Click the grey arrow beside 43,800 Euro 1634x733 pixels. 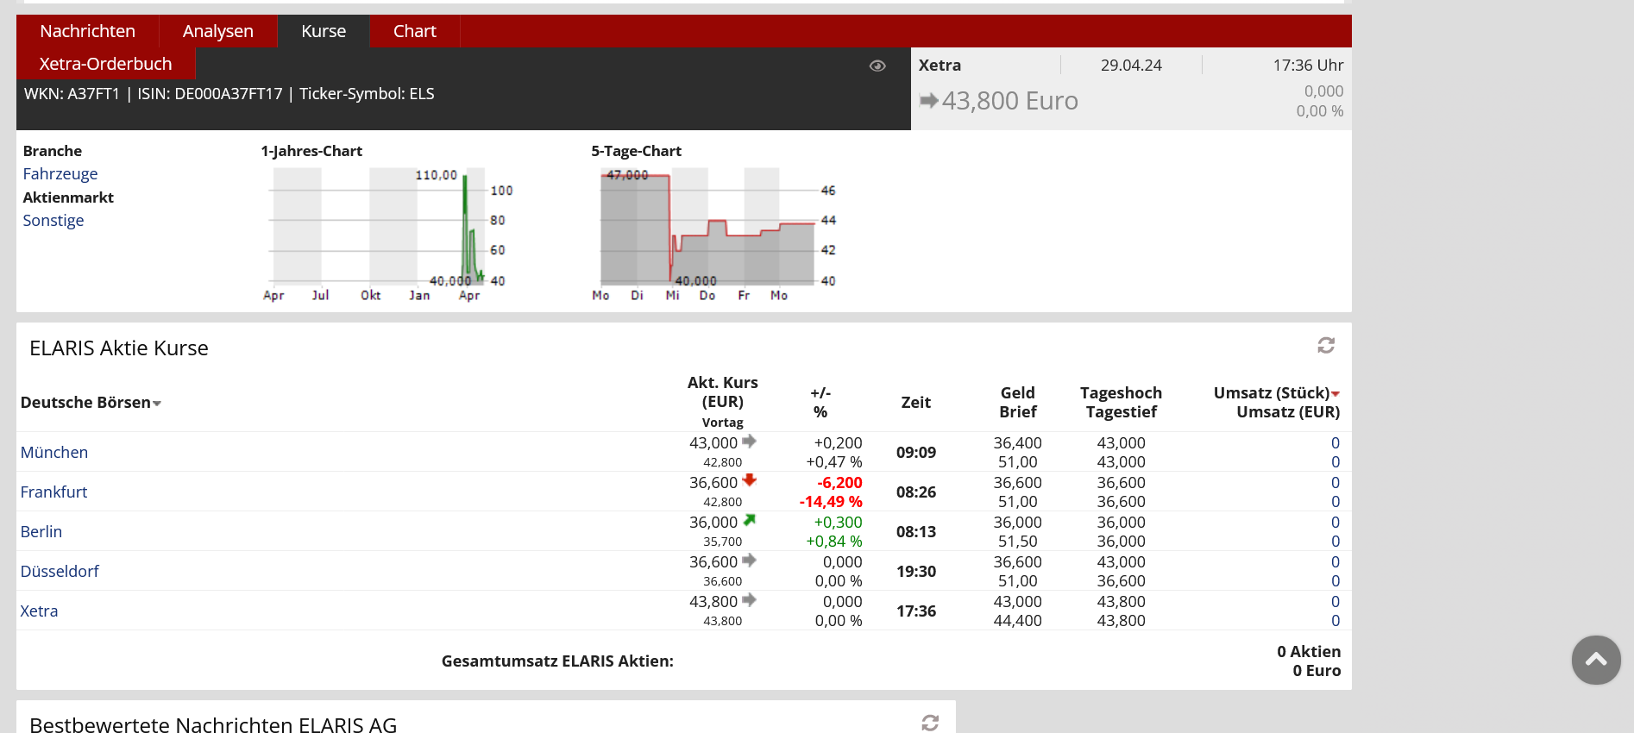tap(928, 101)
